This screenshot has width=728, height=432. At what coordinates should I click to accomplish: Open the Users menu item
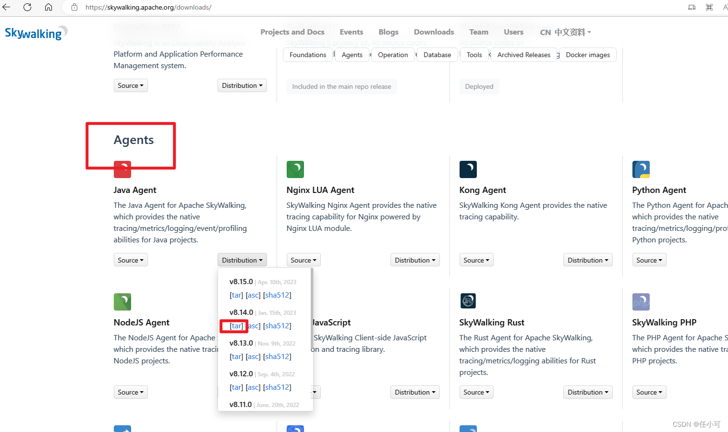point(514,32)
